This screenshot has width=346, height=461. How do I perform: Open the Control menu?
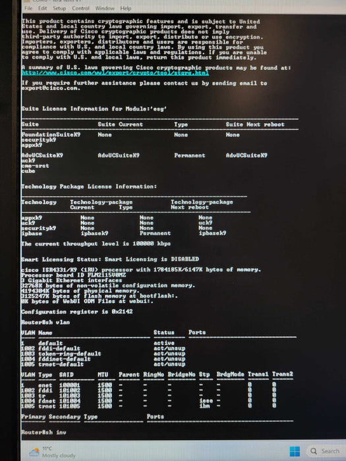80,8
